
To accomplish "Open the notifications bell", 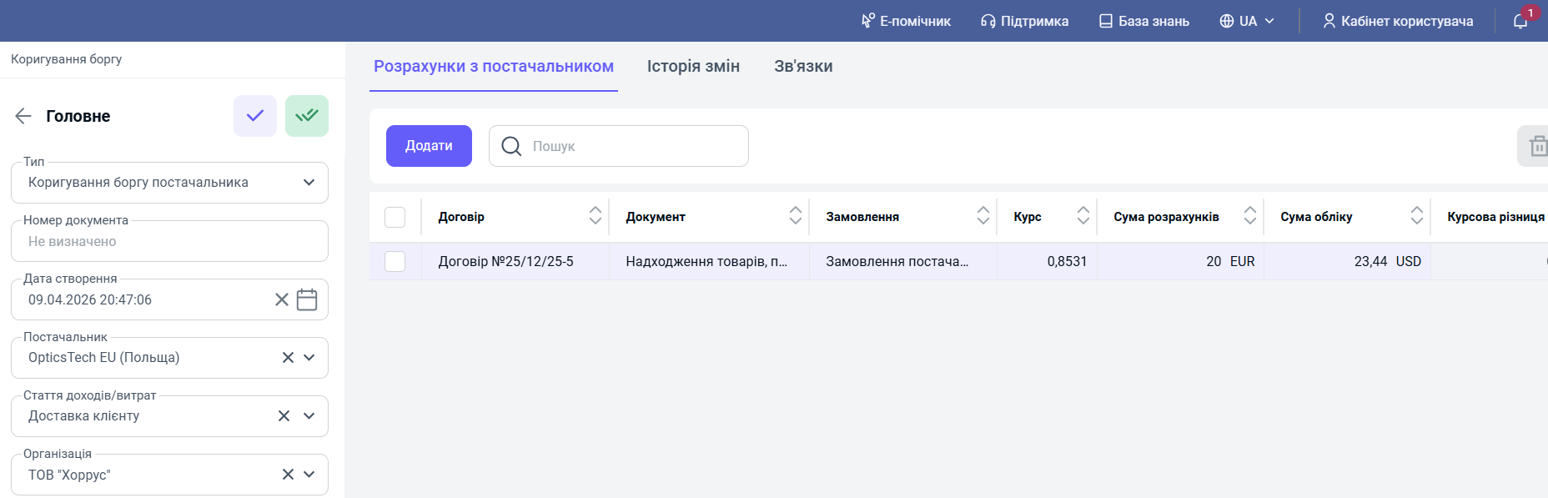I will coord(1520,21).
